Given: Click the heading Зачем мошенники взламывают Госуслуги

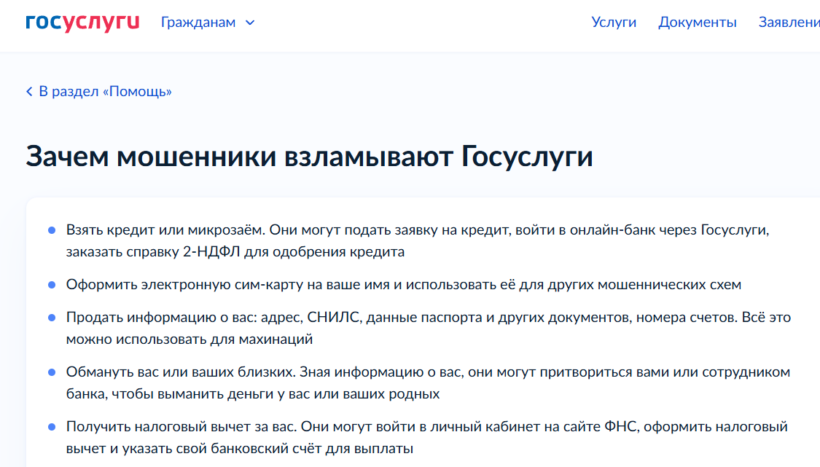Looking at the screenshot, I should pyautogui.click(x=309, y=157).
